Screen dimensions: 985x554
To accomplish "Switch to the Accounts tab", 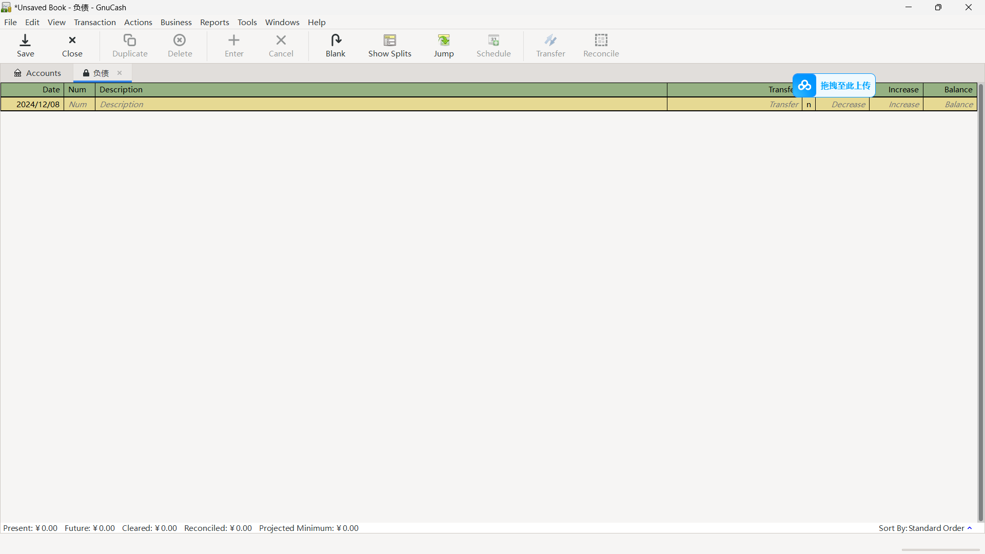I will [37, 73].
